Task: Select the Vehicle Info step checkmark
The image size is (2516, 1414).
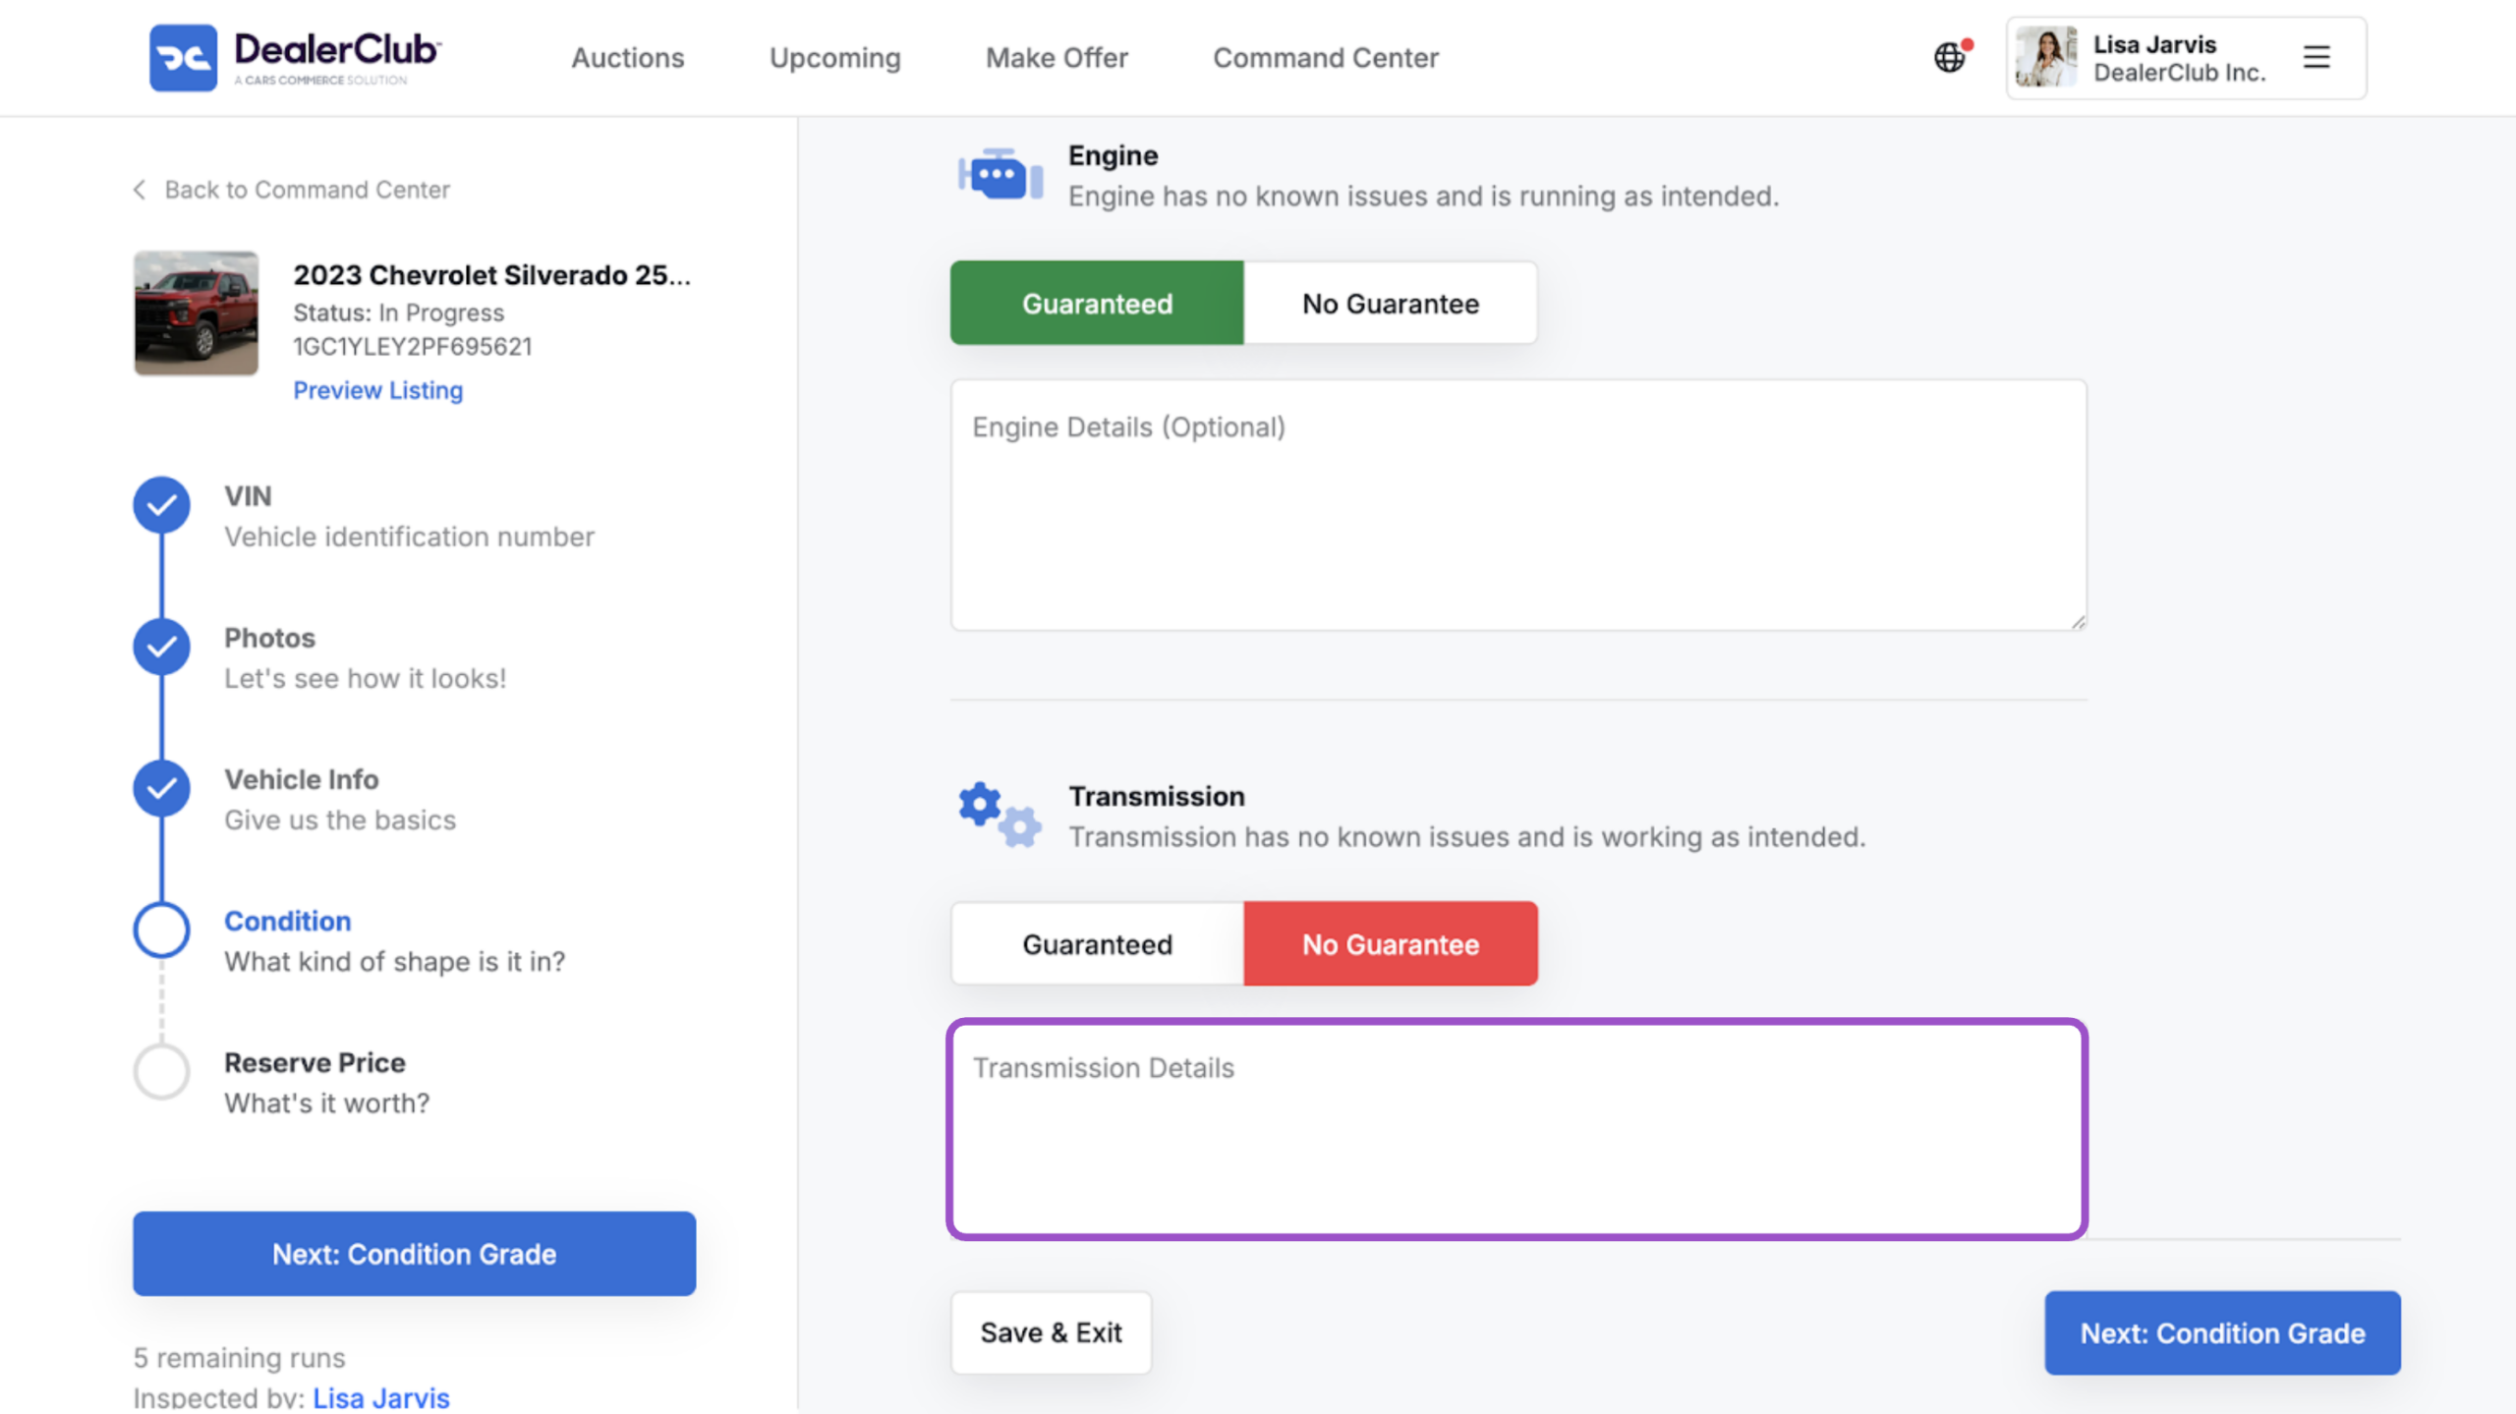Action: 161,788
